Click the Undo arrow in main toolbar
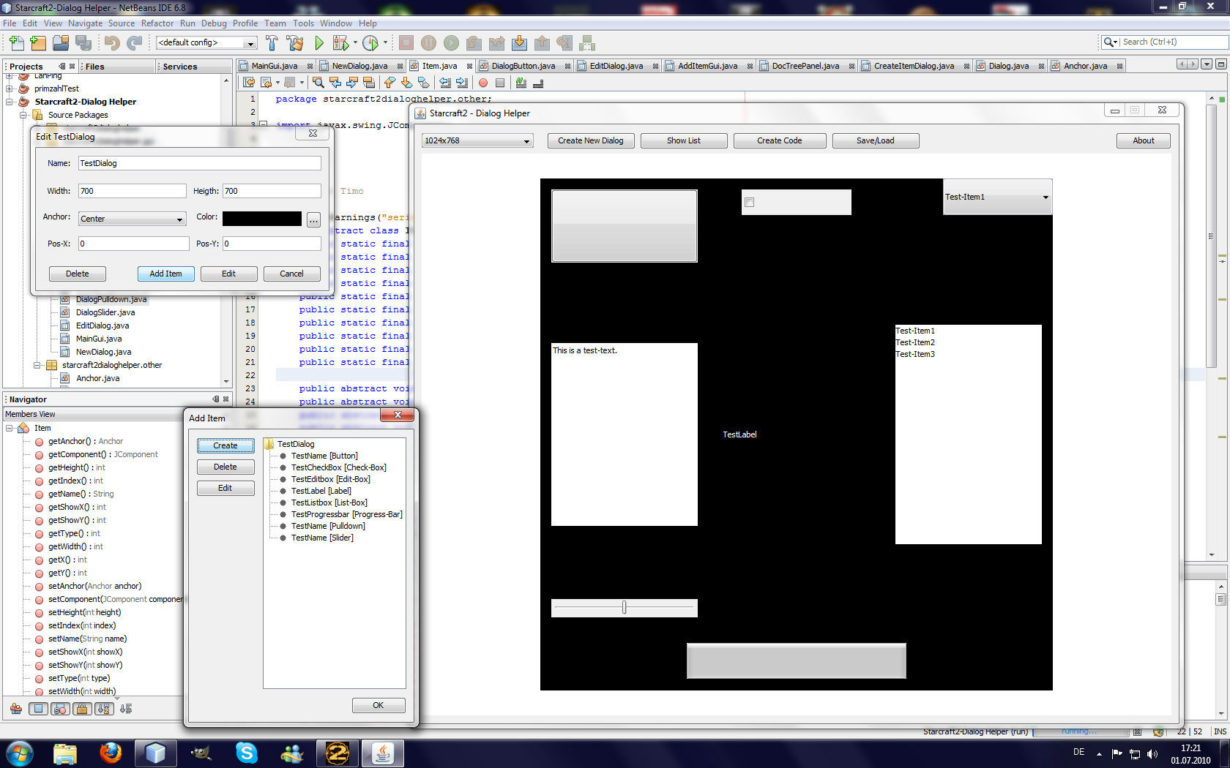This screenshot has width=1230, height=768. click(x=112, y=43)
